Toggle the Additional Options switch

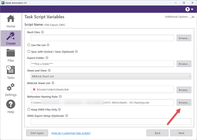[191, 17]
